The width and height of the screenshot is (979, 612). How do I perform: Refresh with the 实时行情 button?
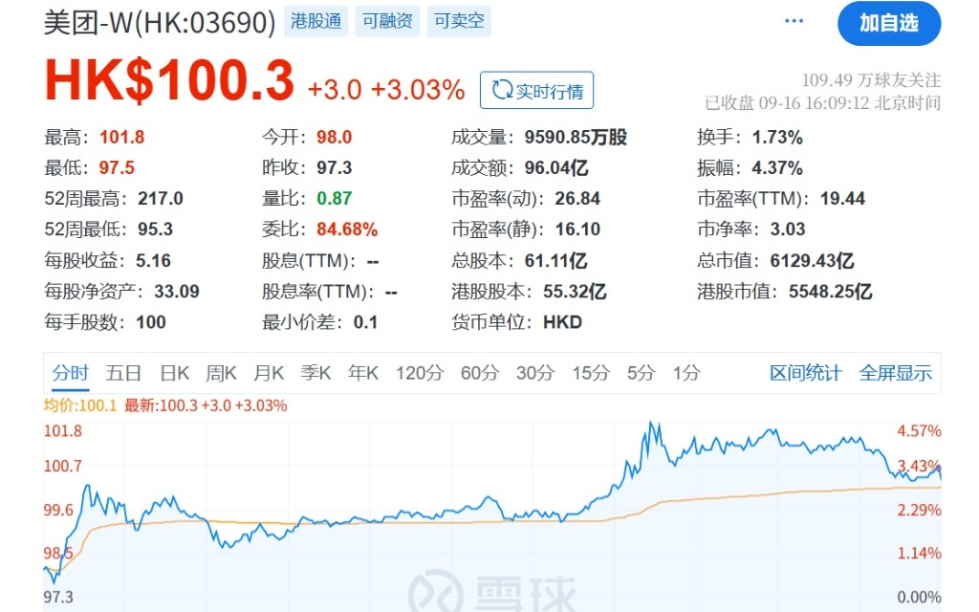(x=537, y=91)
